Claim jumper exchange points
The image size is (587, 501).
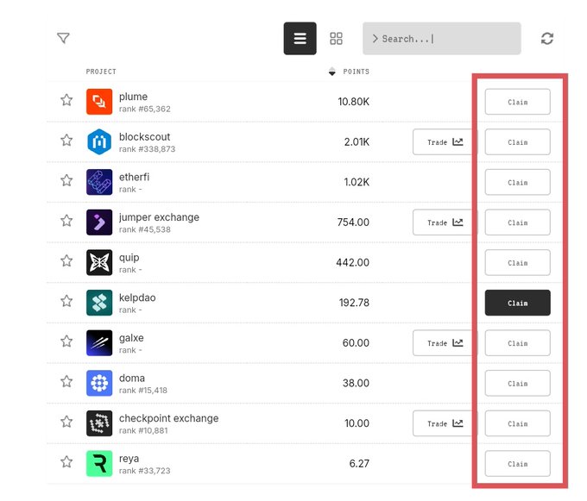click(517, 222)
